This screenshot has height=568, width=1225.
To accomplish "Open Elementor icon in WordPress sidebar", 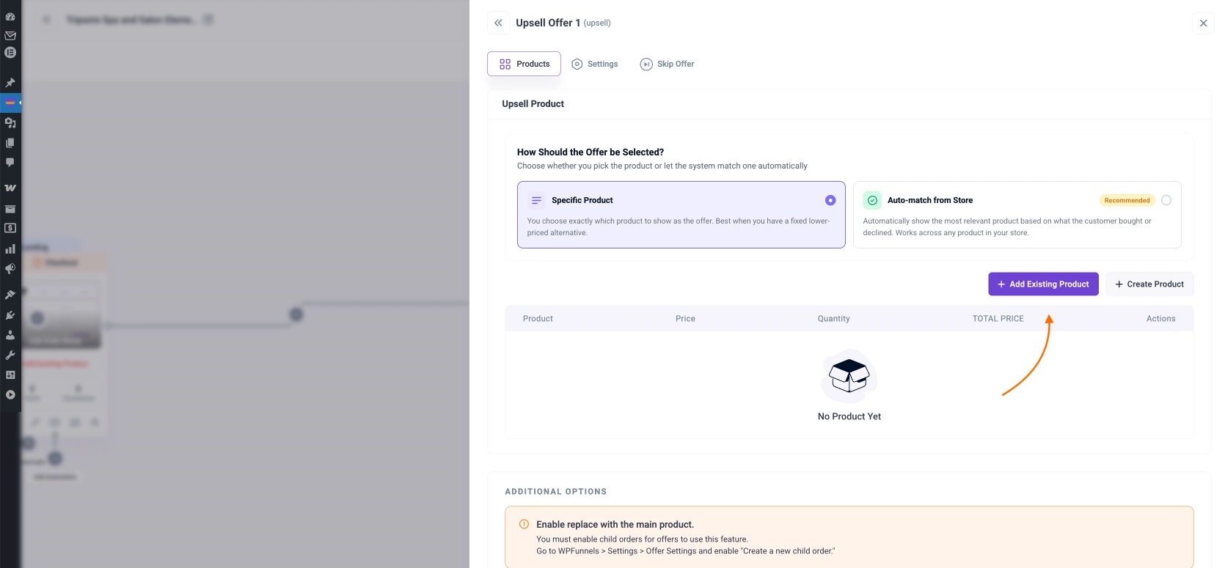I will coord(10,53).
